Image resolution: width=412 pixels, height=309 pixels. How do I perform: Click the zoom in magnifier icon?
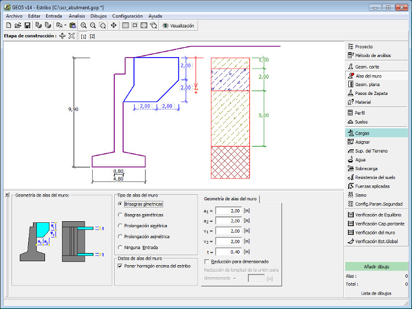tap(83, 25)
